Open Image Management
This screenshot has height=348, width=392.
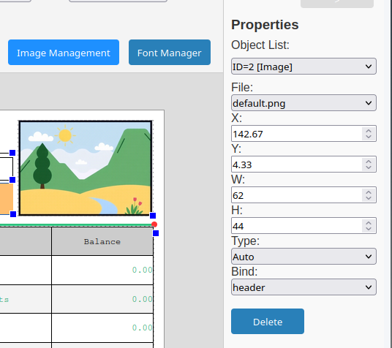point(64,52)
